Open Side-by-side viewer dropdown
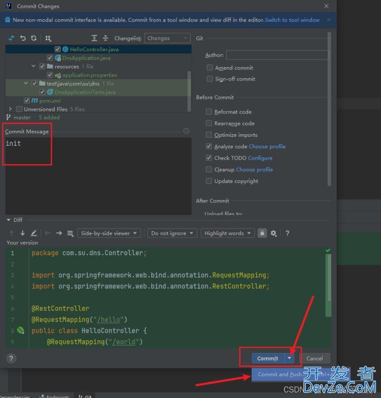The height and width of the screenshot is (398, 381). click(x=109, y=233)
